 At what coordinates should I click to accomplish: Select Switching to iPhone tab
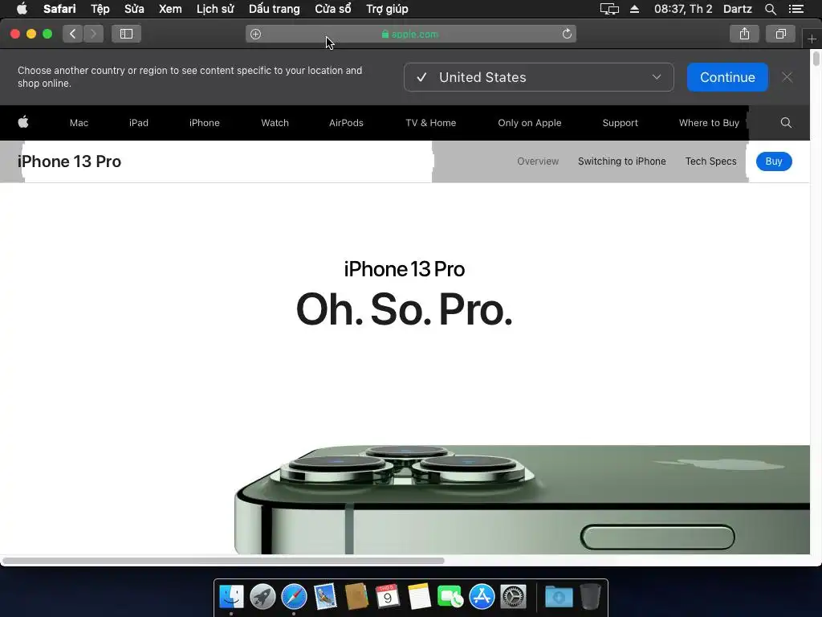[622, 161]
